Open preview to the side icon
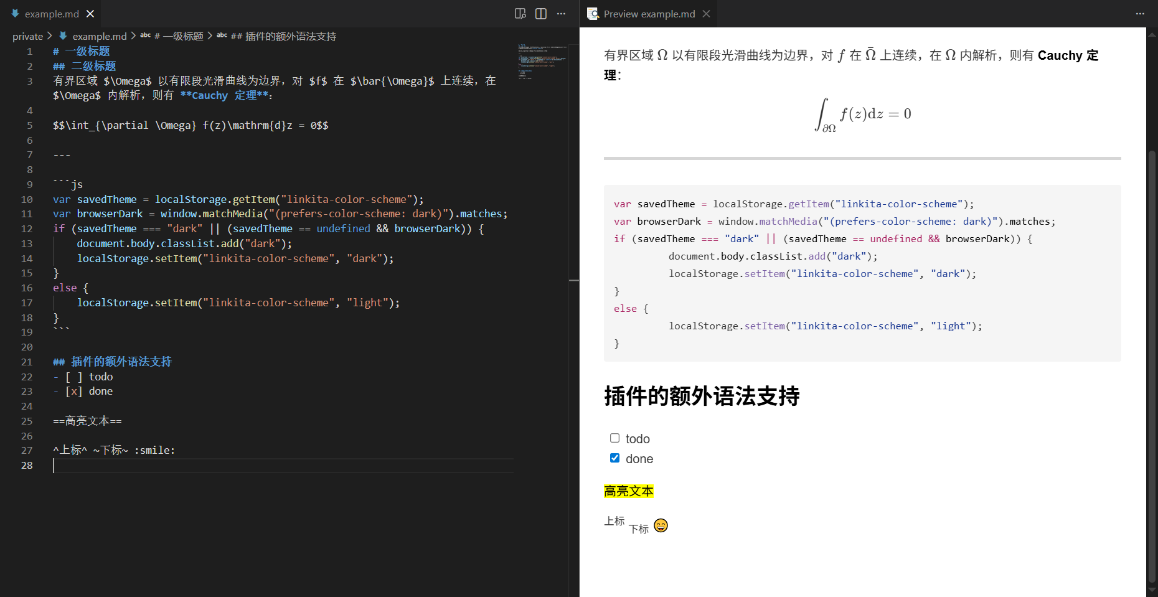1158x597 pixels. click(520, 14)
